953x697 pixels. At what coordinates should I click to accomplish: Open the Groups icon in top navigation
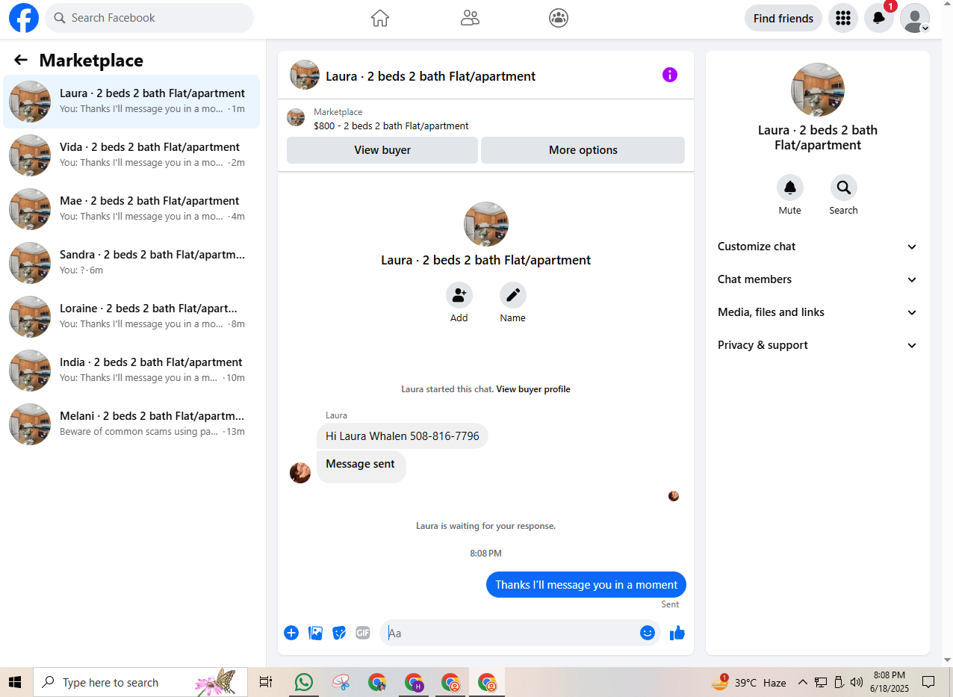click(x=559, y=18)
